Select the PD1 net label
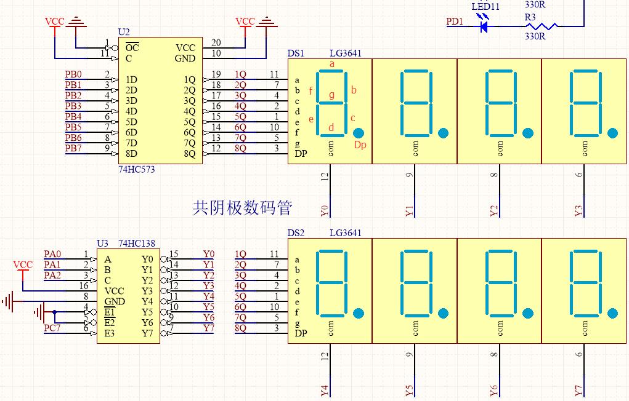This screenshot has height=401, width=629. [455, 22]
